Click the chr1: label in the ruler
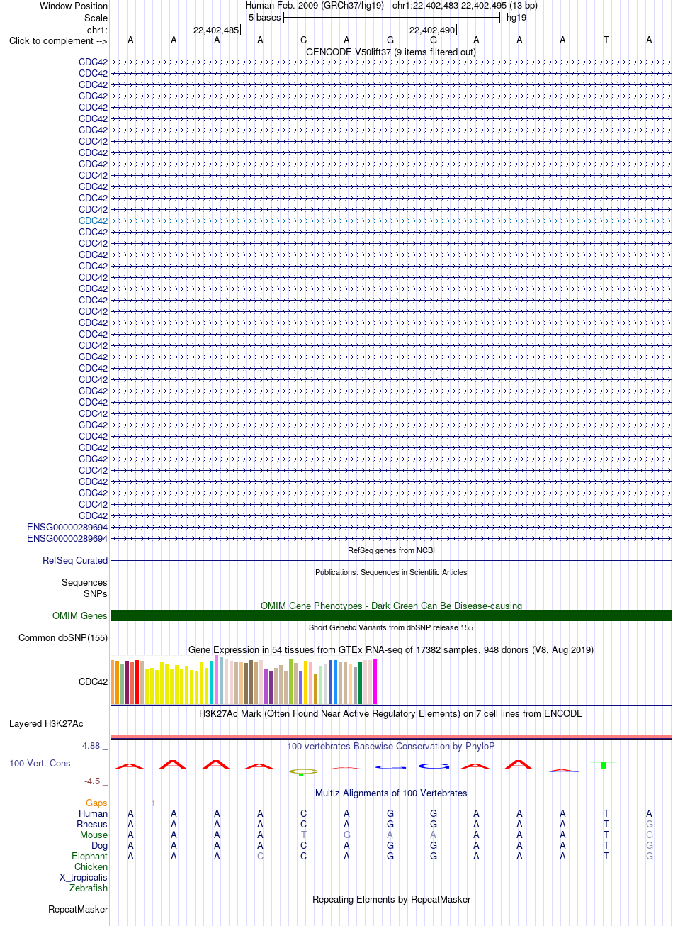 (97, 30)
